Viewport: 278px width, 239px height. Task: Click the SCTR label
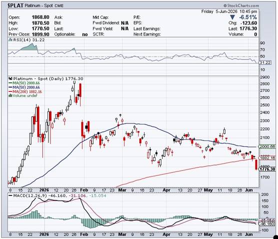point(98,34)
